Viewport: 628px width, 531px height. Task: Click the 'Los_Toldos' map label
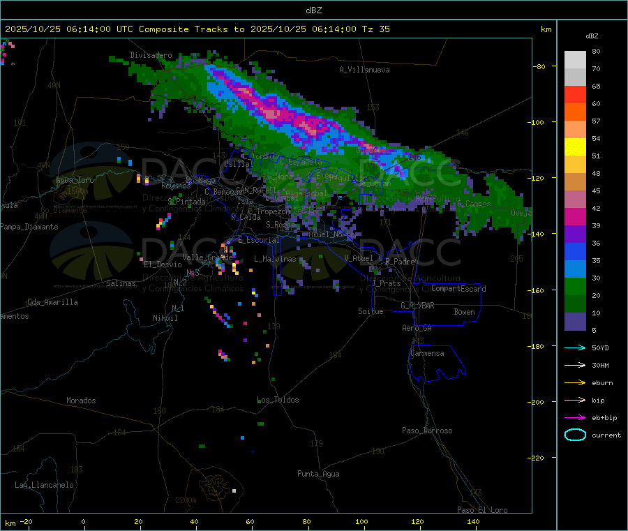[x=278, y=400]
